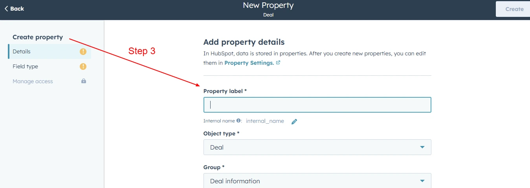Click the Create property sidebar heading
This screenshot has width=530, height=188.
(x=38, y=37)
